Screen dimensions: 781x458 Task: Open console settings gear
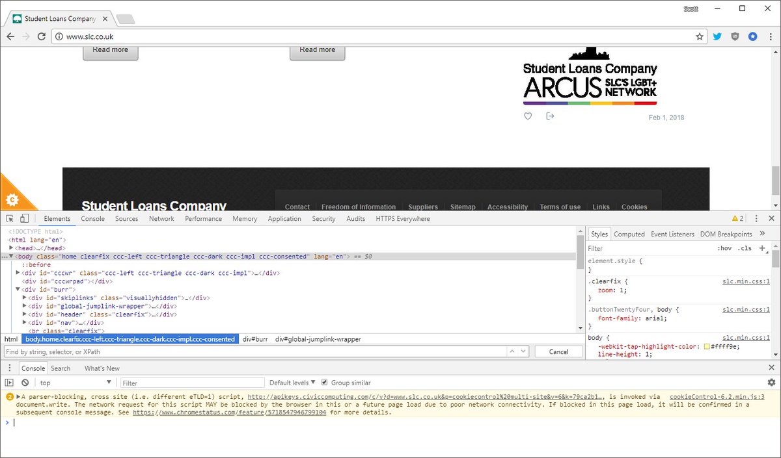coord(771,383)
